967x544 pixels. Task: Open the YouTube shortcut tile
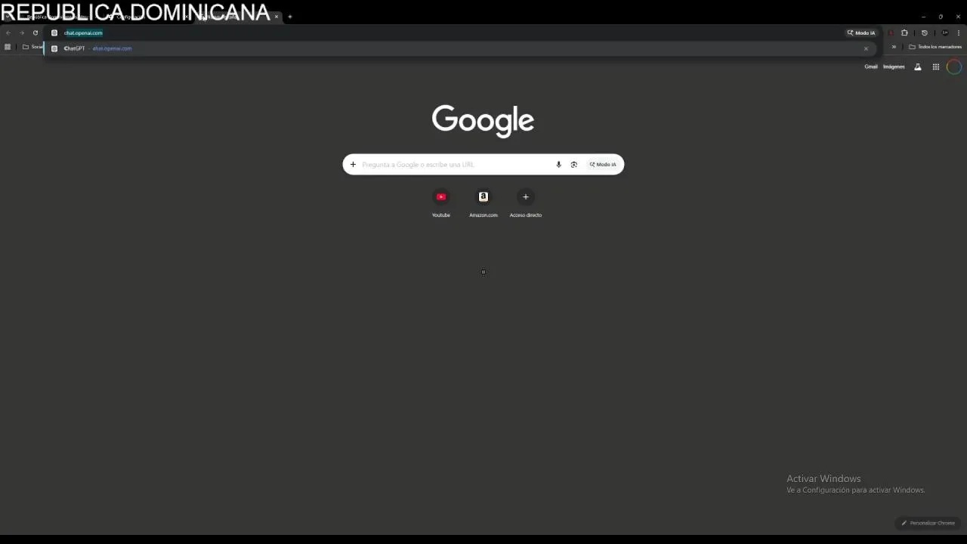coord(441,203)
